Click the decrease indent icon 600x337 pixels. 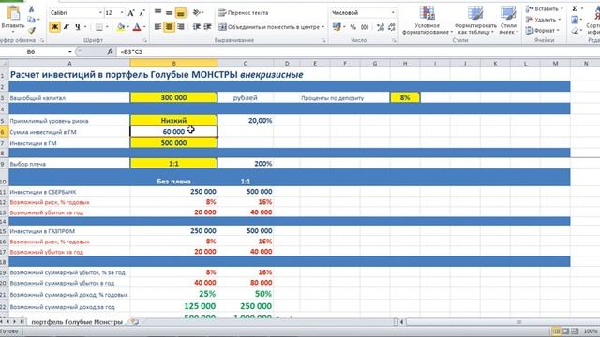click(197, 27)
